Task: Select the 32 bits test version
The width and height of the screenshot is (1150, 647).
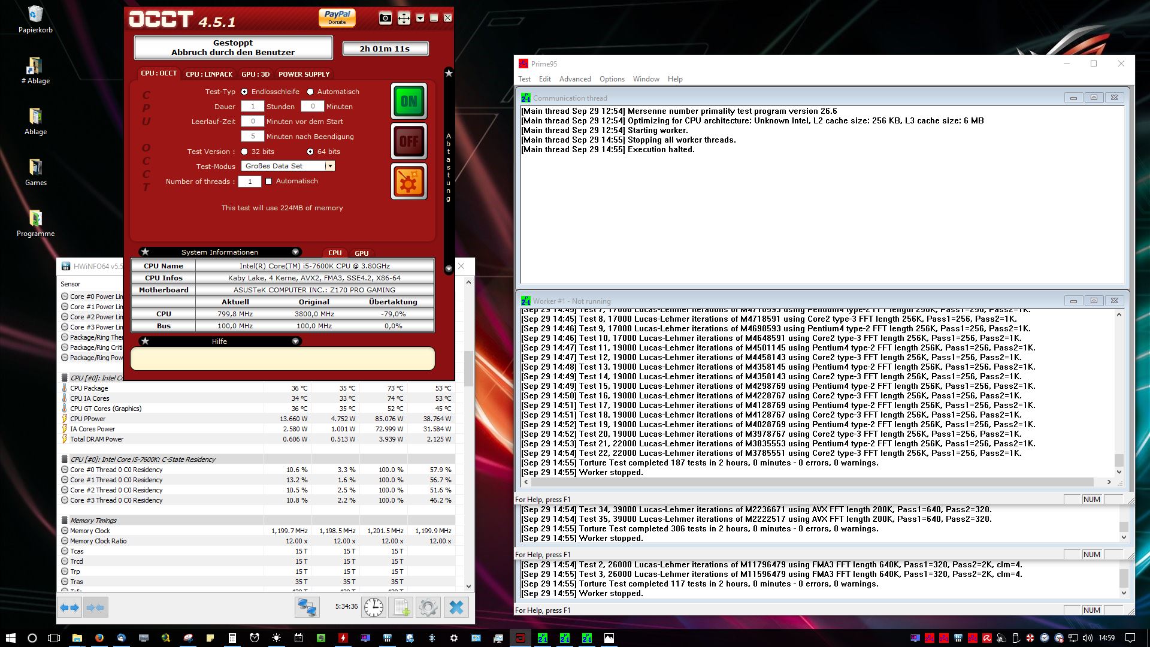Action: (x=244, y=152)
